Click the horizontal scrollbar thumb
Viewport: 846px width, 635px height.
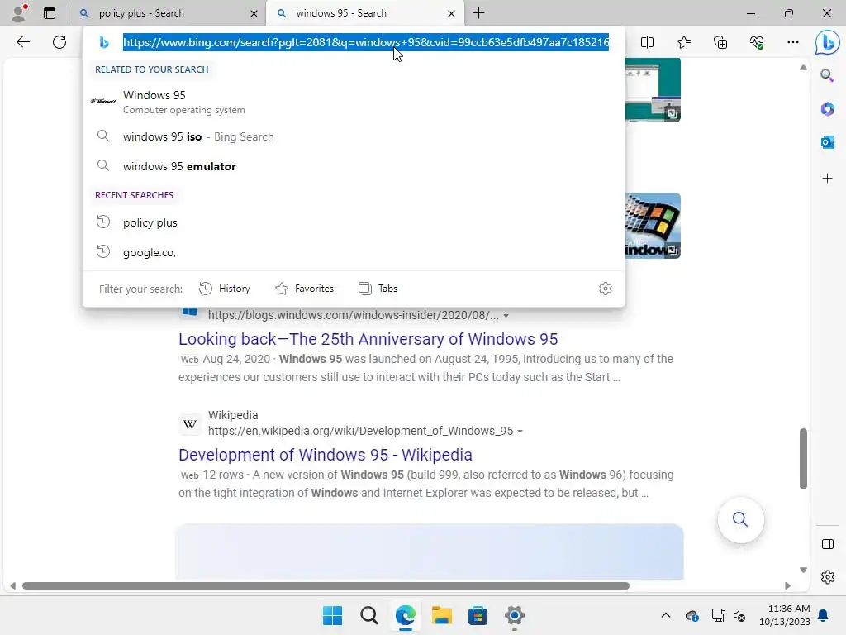pos(326,586)
